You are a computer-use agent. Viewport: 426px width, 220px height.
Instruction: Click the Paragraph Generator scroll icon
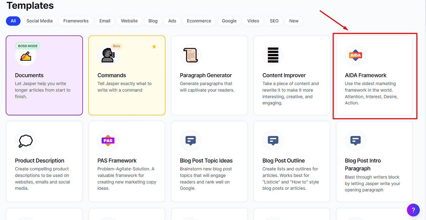click(x=190, y=56)
